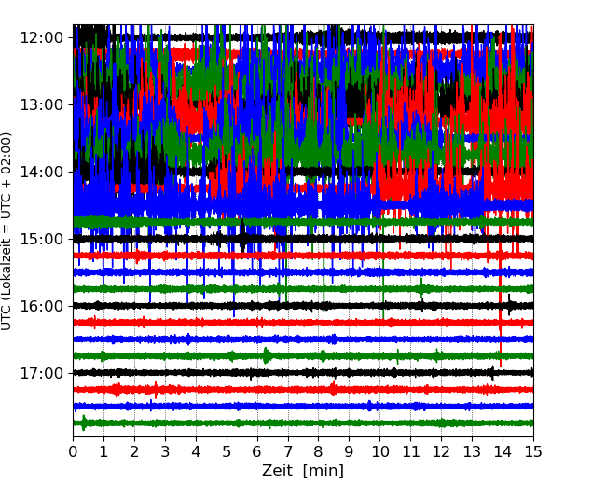
Task: Click the x-axis tick label 13
Action: click(472, 452)
